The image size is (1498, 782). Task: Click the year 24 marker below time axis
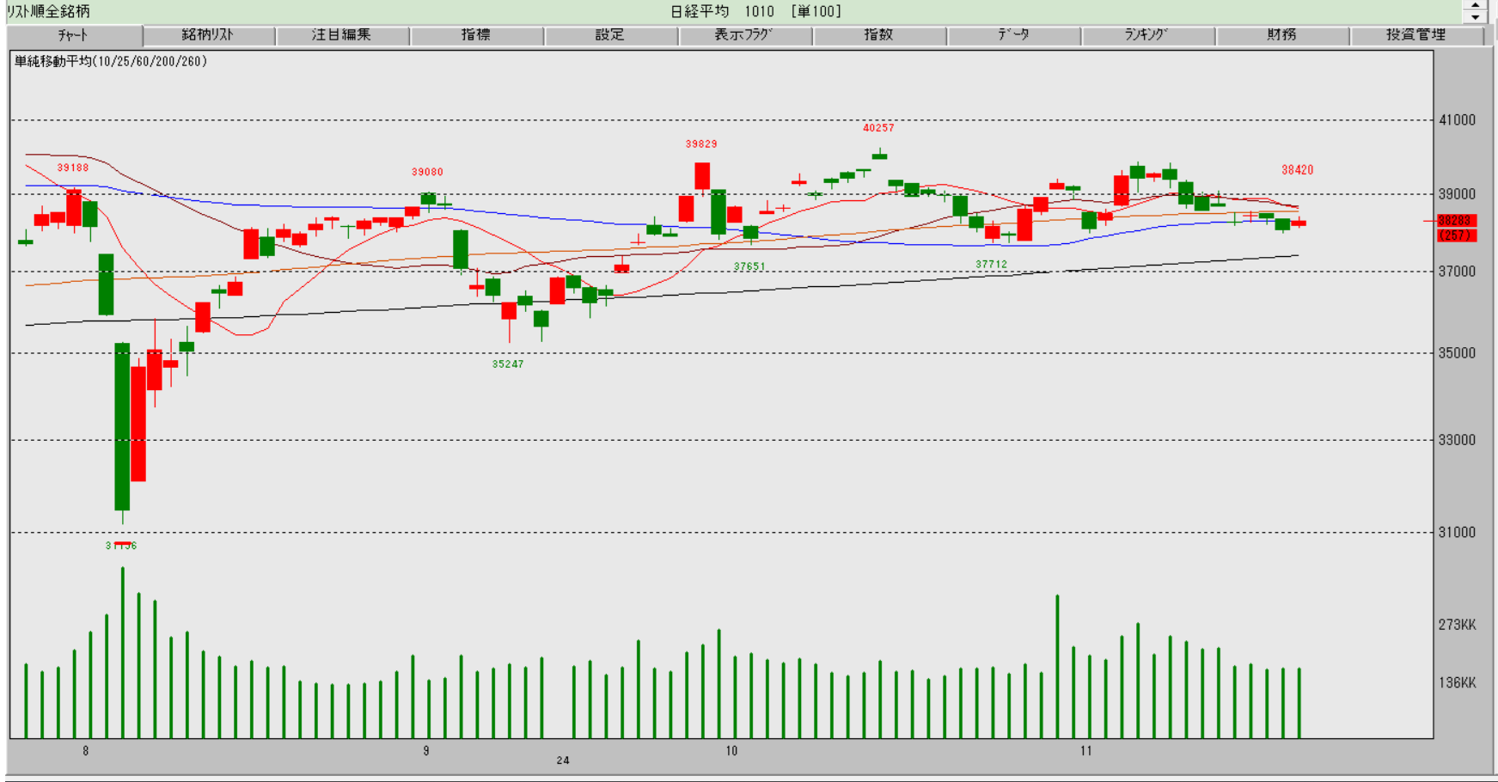click(563, 761)
